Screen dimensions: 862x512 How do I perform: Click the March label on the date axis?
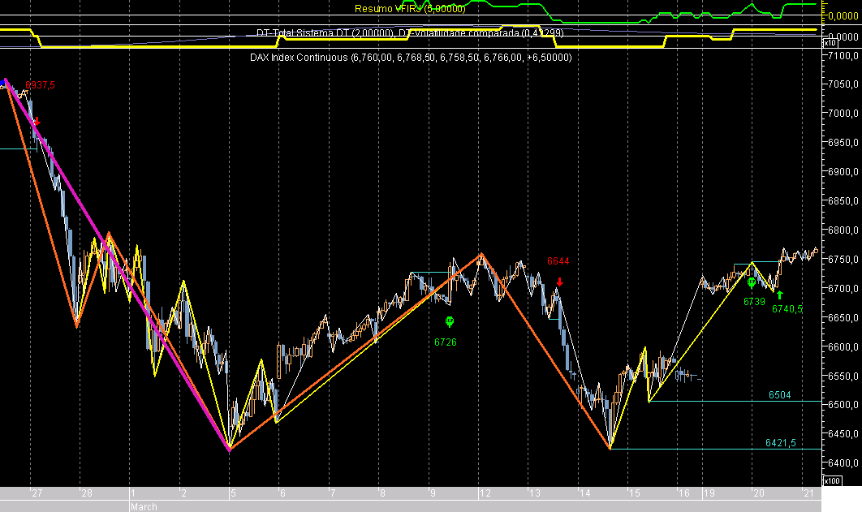(x=143, y=507)
